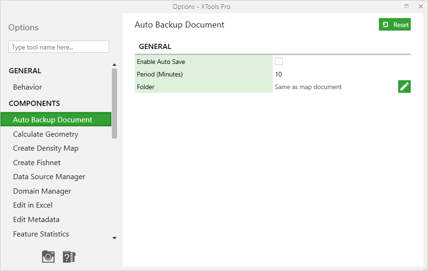
Task: Click the tool name search field
Action: (x=59, y=47)
